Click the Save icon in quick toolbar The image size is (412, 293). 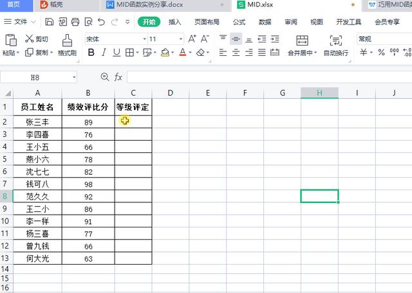click(50, 22)
